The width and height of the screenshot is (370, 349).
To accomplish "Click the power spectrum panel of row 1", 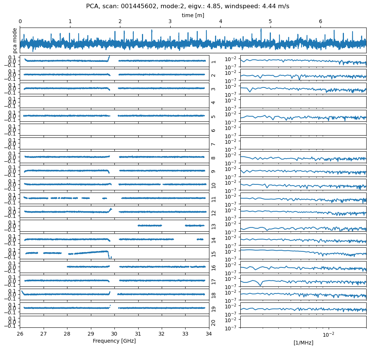I will tap(303, 61).
